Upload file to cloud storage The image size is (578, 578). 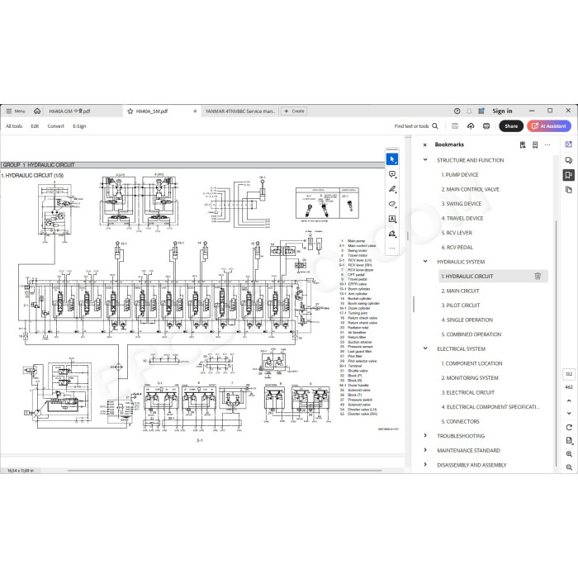click(471, 126)
